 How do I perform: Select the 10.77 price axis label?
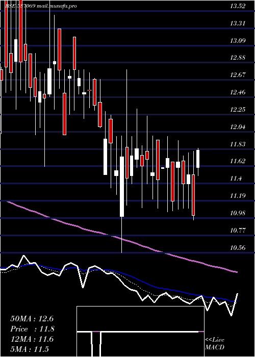238,230
